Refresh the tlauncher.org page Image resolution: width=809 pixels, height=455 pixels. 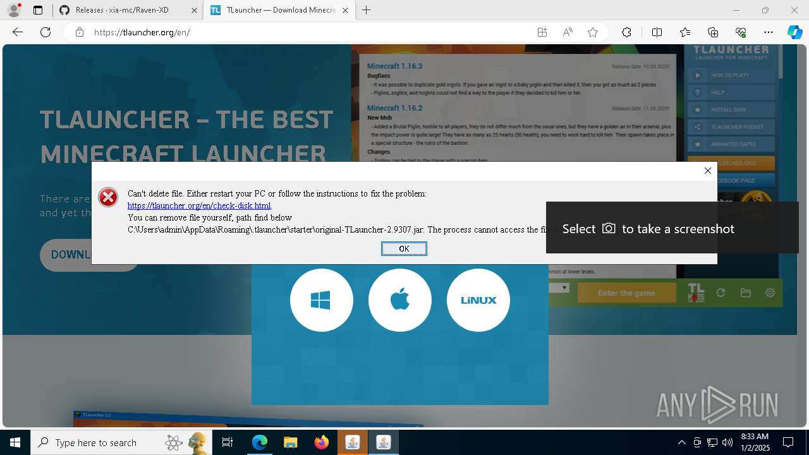pos(46,32)
